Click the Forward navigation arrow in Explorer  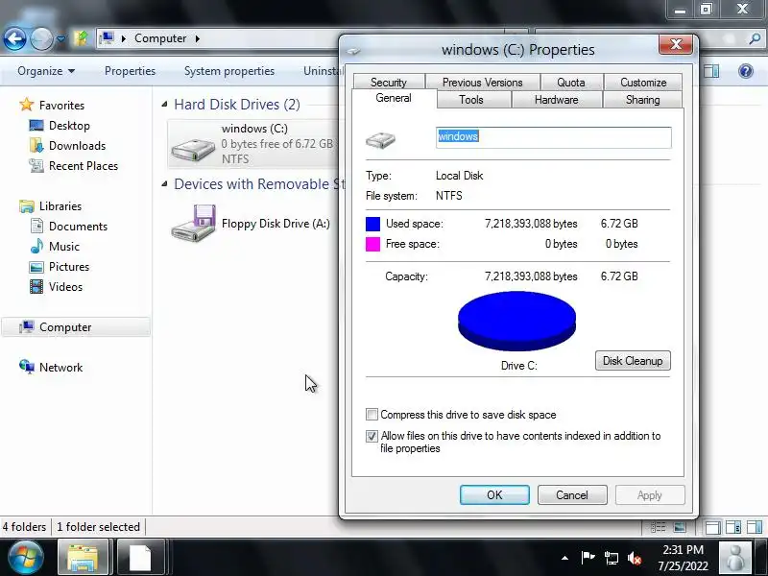point(41,38)
